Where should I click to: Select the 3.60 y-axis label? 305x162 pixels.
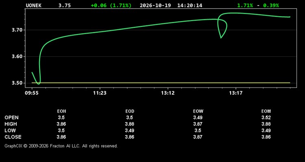[x=17, y=57]
